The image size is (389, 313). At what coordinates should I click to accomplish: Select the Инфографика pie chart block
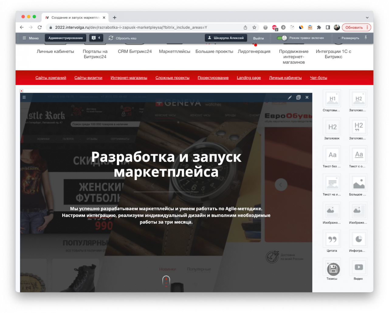click(358, 239)
